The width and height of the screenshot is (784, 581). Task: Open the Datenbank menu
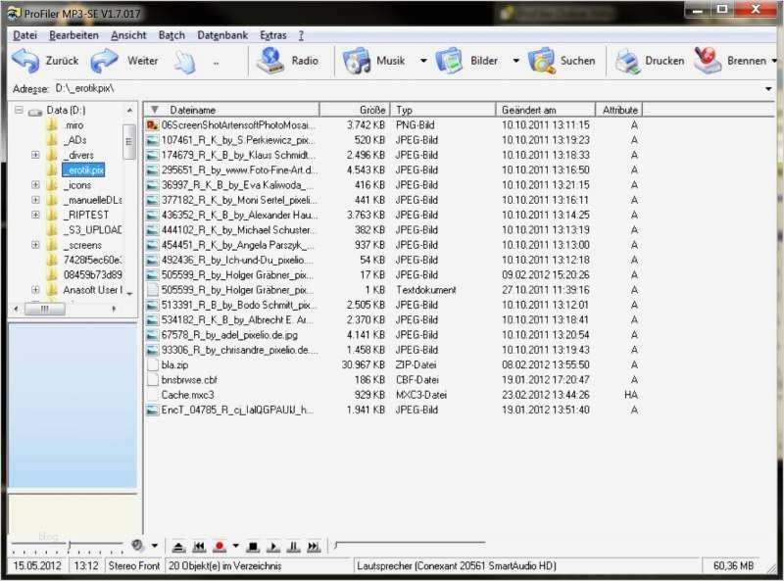(222, 35)
